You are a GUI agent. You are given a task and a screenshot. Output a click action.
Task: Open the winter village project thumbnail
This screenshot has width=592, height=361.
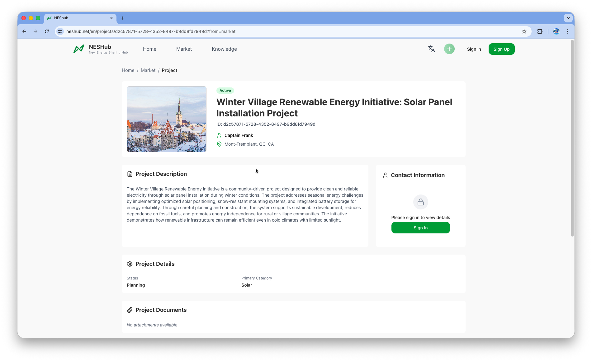167,119
